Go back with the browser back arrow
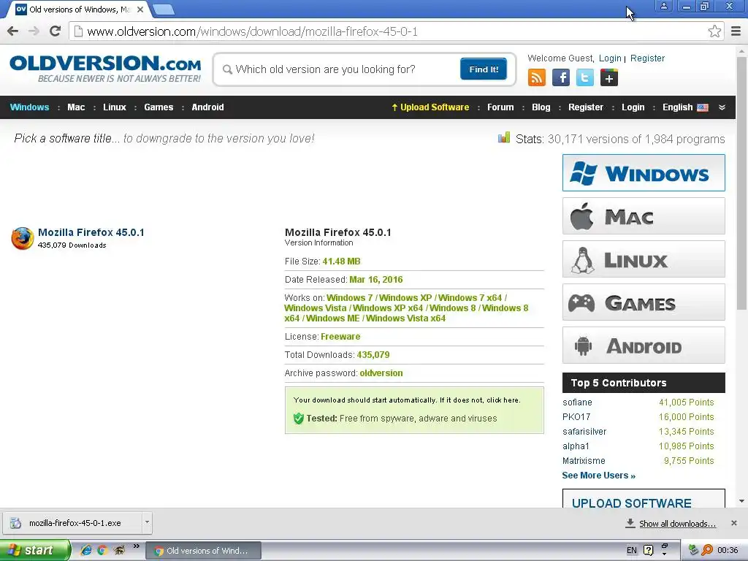 pos(13,31)
